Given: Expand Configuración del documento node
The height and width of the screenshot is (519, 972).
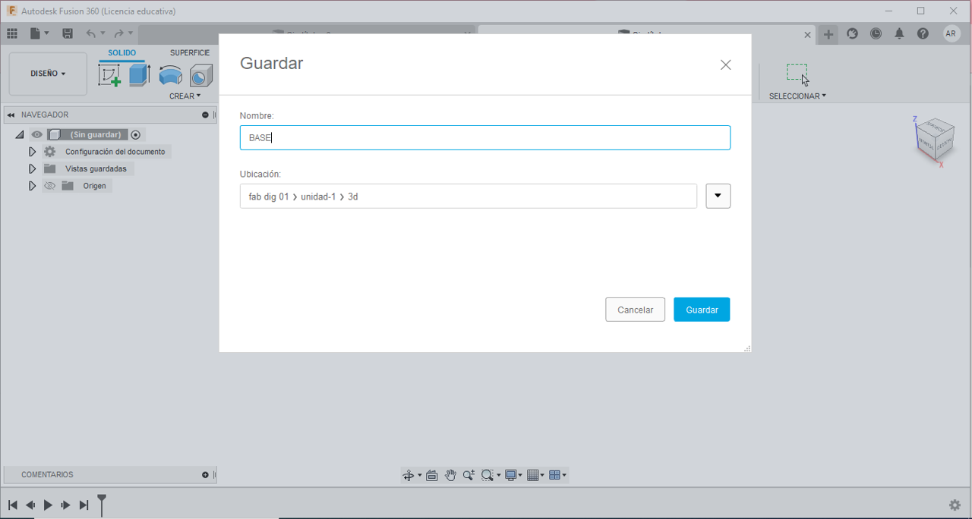Looking at the screenshot, I should [x=32, y=152].
